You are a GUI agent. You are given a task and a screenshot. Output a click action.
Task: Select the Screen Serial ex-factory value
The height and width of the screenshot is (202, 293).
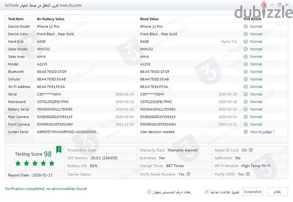point(68,132)
